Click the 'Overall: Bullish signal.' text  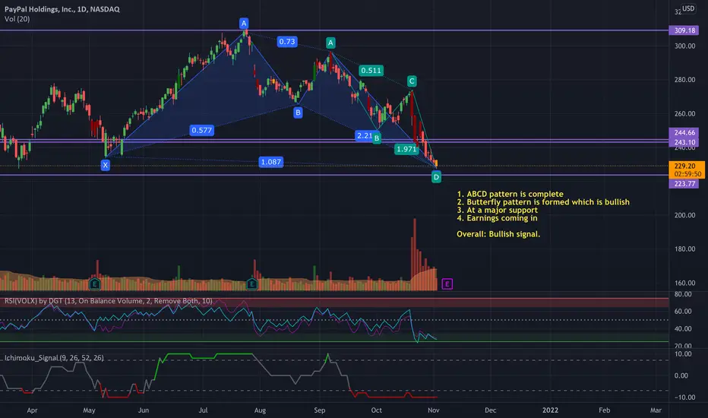pyautogui.click(x=498, y=234)
